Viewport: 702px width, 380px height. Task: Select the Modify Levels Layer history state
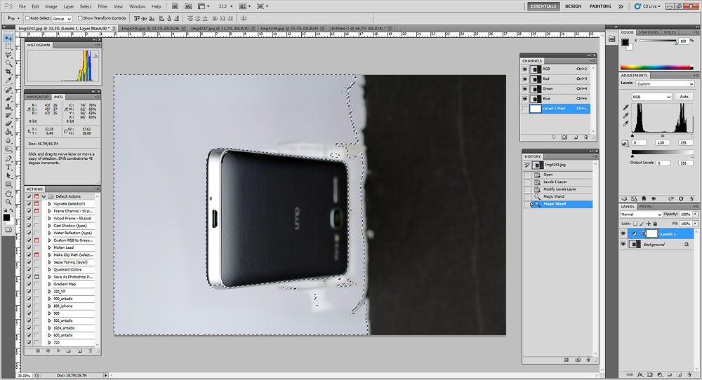[x=559, y=189]
